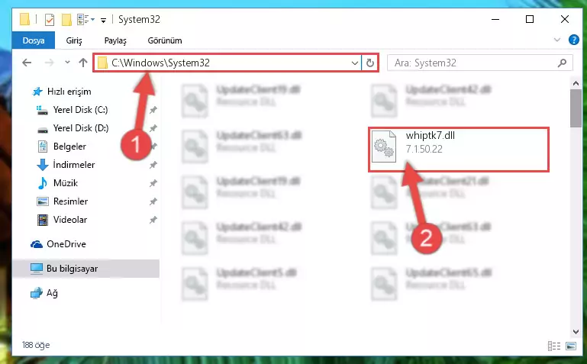This screenshot has height=364, width=587.
Task: Open the Help question mark icon
Action: pyautogui.click(x=573, y=40)
